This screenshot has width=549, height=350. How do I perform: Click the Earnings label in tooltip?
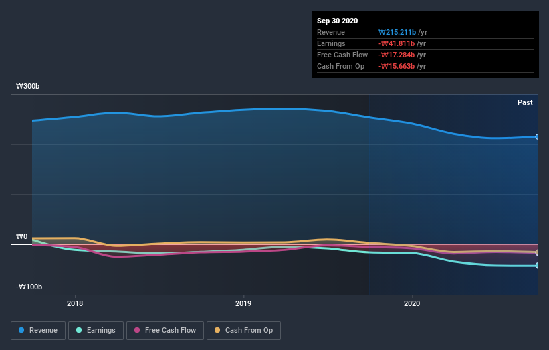(x=331, y=43)
